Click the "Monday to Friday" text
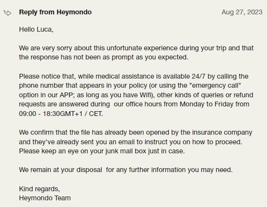The image size is (267, 207). coord(207,104)
